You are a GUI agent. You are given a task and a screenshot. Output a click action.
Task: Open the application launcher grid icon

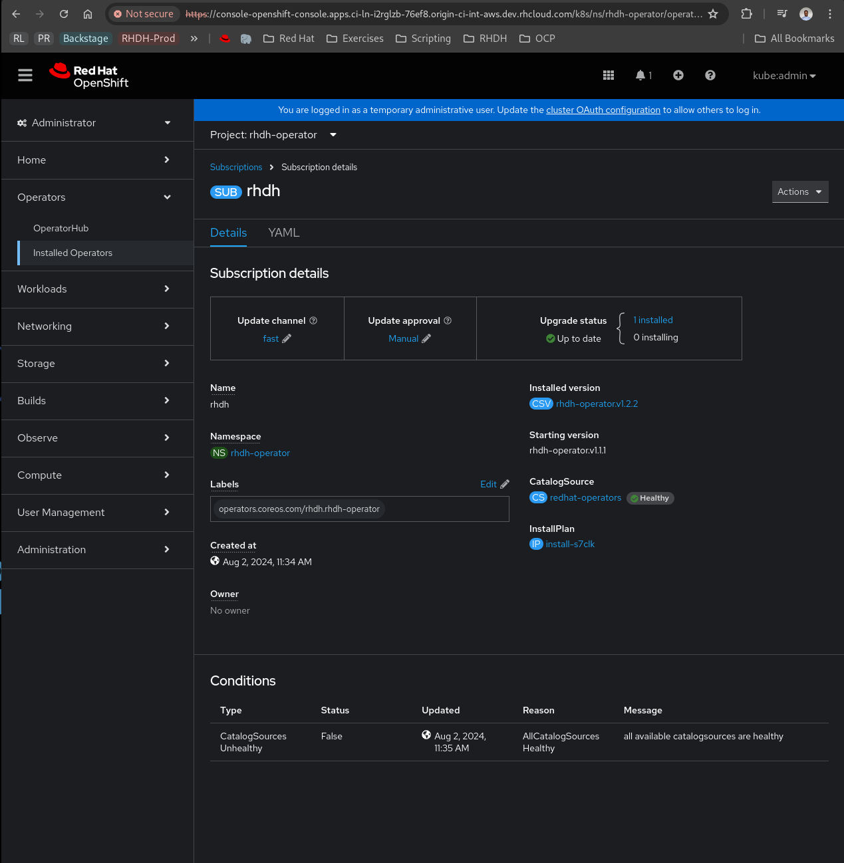(x=608, y=75)
